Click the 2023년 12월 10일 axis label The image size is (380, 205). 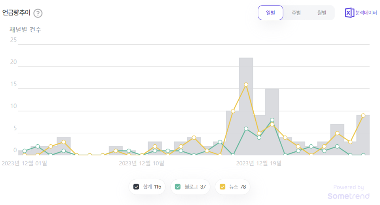tap(141, 163)
